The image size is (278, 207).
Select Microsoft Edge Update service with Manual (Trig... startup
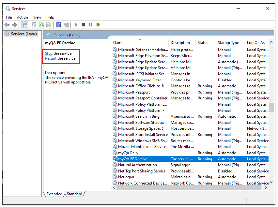pos(191,68)
